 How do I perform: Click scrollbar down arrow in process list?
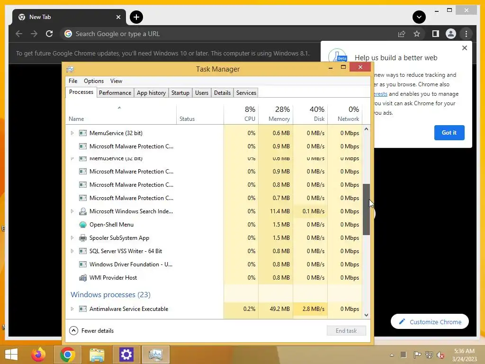(366, 315)
